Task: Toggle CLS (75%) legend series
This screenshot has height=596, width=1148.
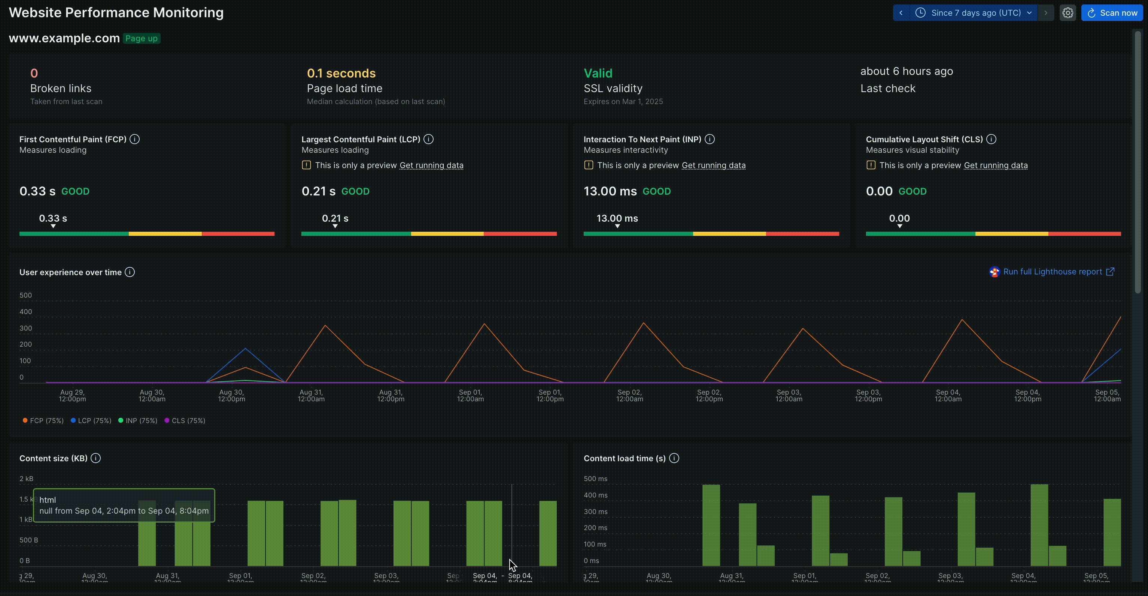Action: pyautogui.click(x=185, y=420)
